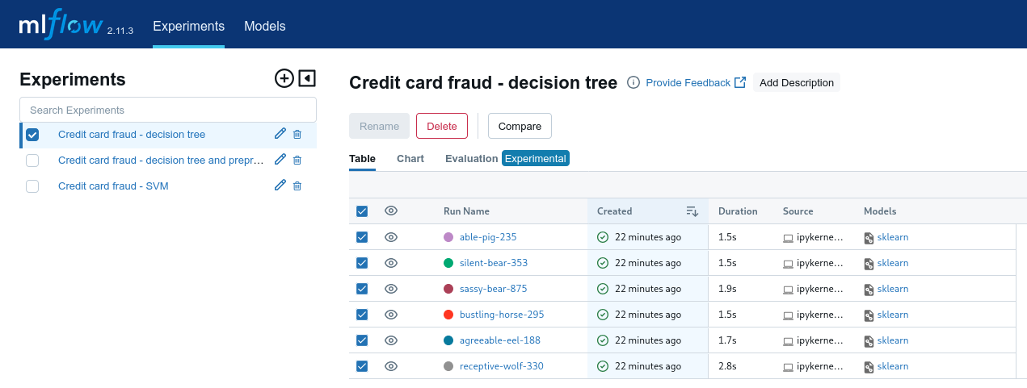Viewport: 1027px width, 388px height.
Task: Uncheck the able-pig-235 run checkbox
Action: point(362,237)
